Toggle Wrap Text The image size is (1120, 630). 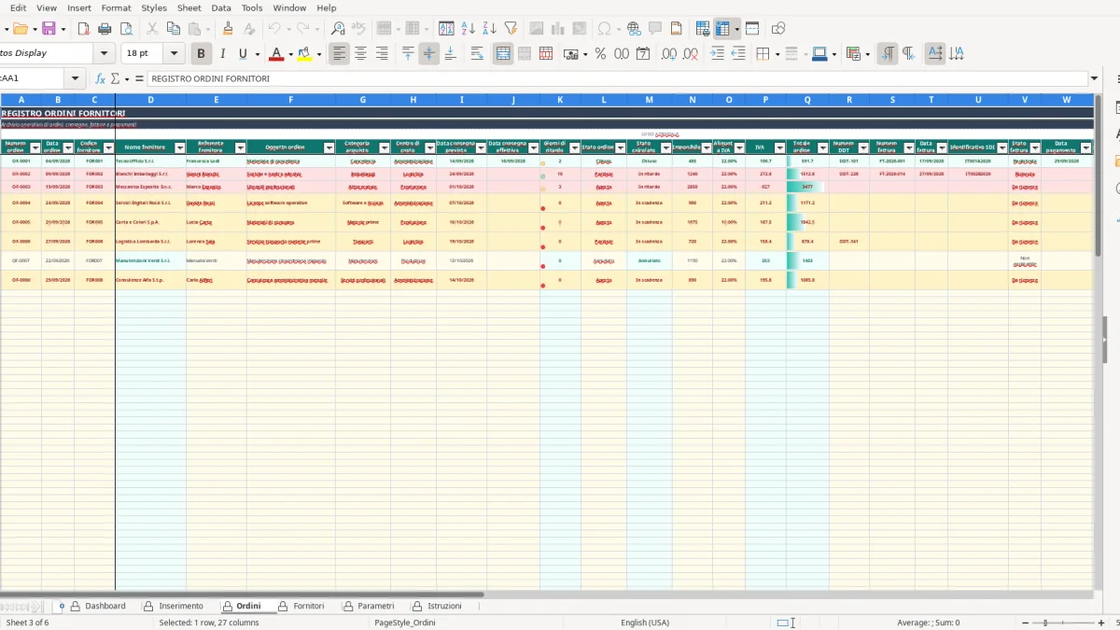pos(477,54)
